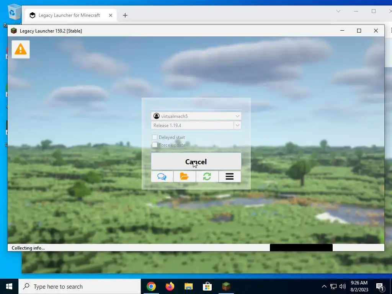
Task: Click the Windows Start button
Action: (9, 286)
